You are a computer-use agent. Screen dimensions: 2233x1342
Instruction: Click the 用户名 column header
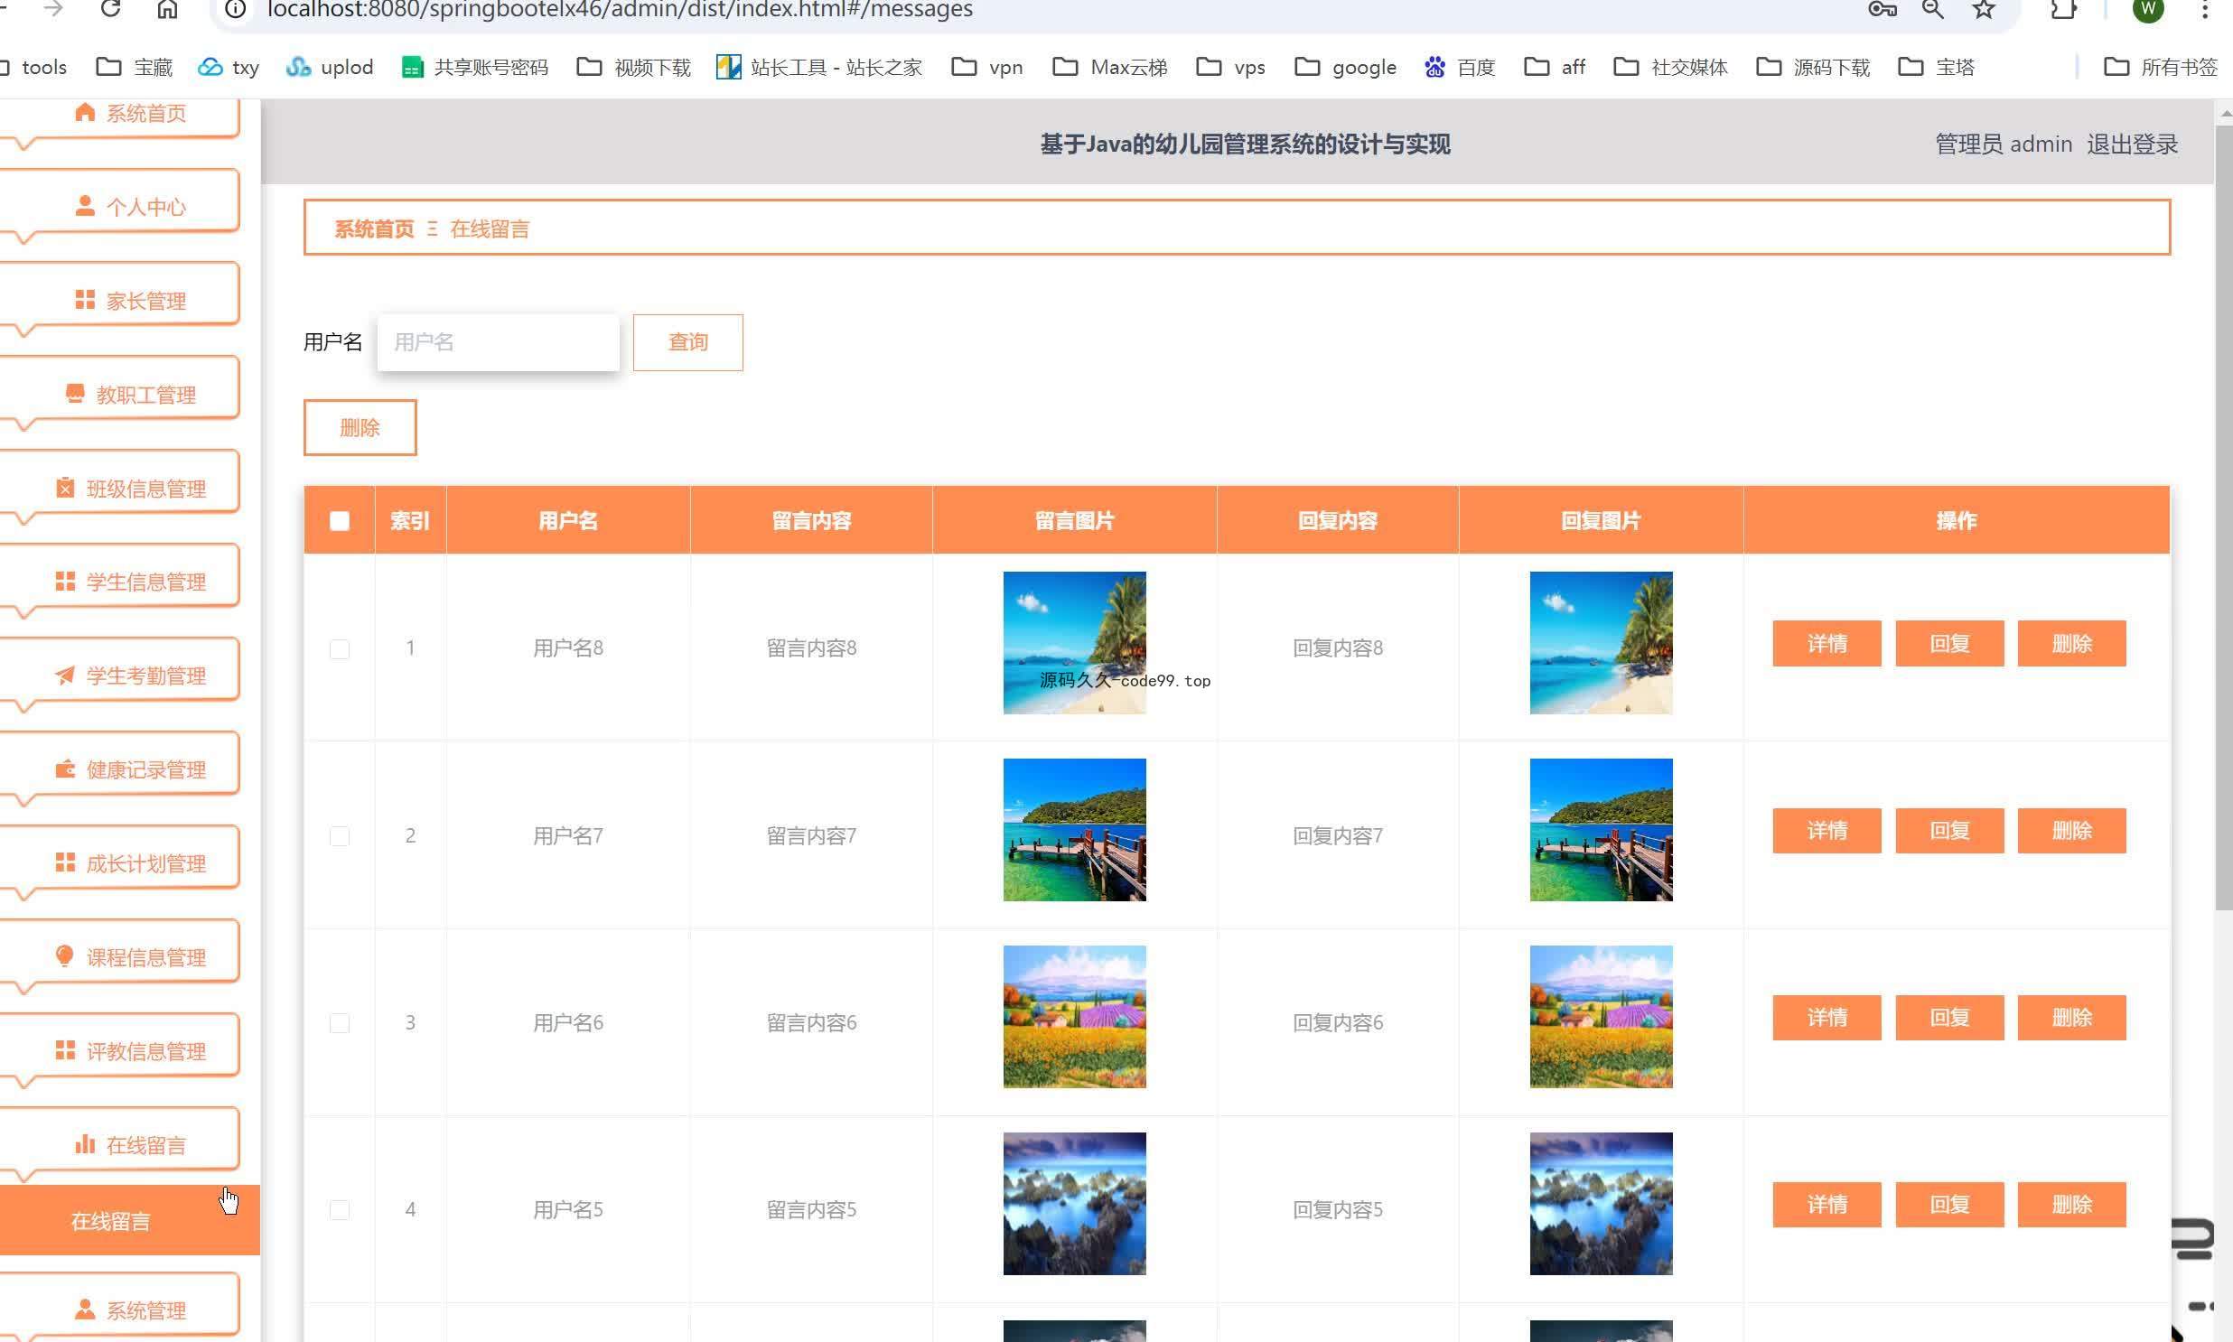[x=568, y=521]
